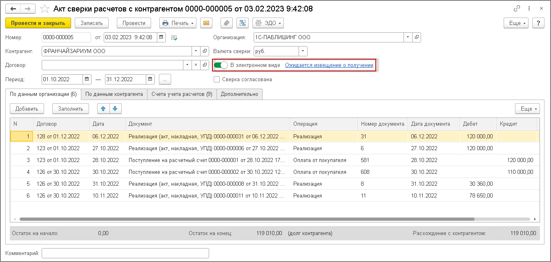Click the back navigation arrow
This screenshot has width=551, height=262.
click(x=13, y=9)
